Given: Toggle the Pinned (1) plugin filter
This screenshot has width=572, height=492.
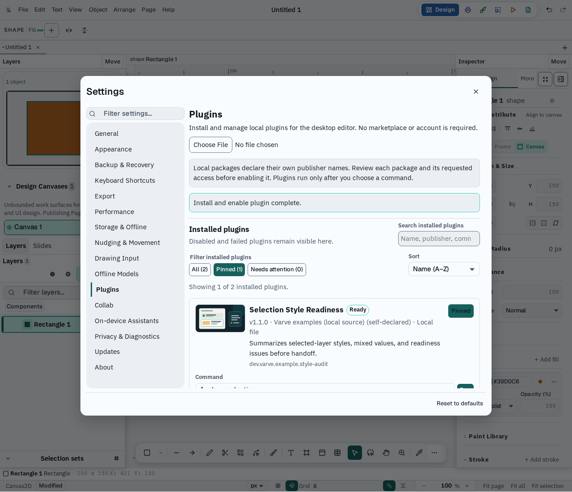Looking at the screenshot, I should click(229, 269).
